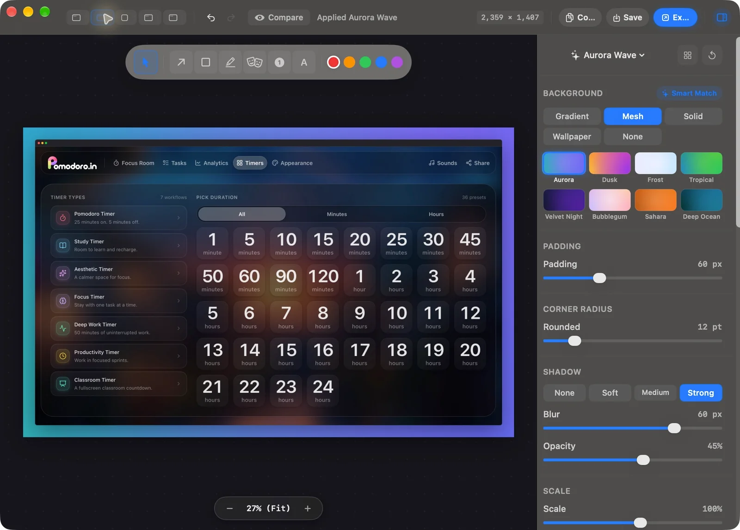Select the Deep Ocean background thumbnail
Screen dimensions: 740x530
coord(701,200)
